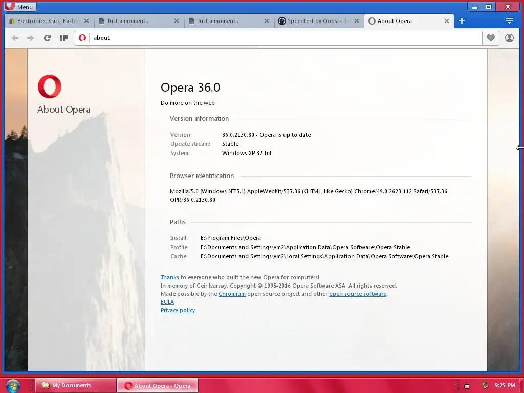Click the network tray icon beside the clock

click(485, 386)
